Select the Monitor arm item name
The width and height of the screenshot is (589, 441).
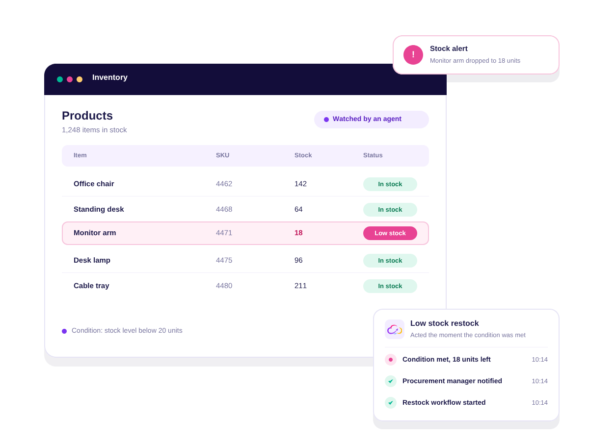coord(95,233)
